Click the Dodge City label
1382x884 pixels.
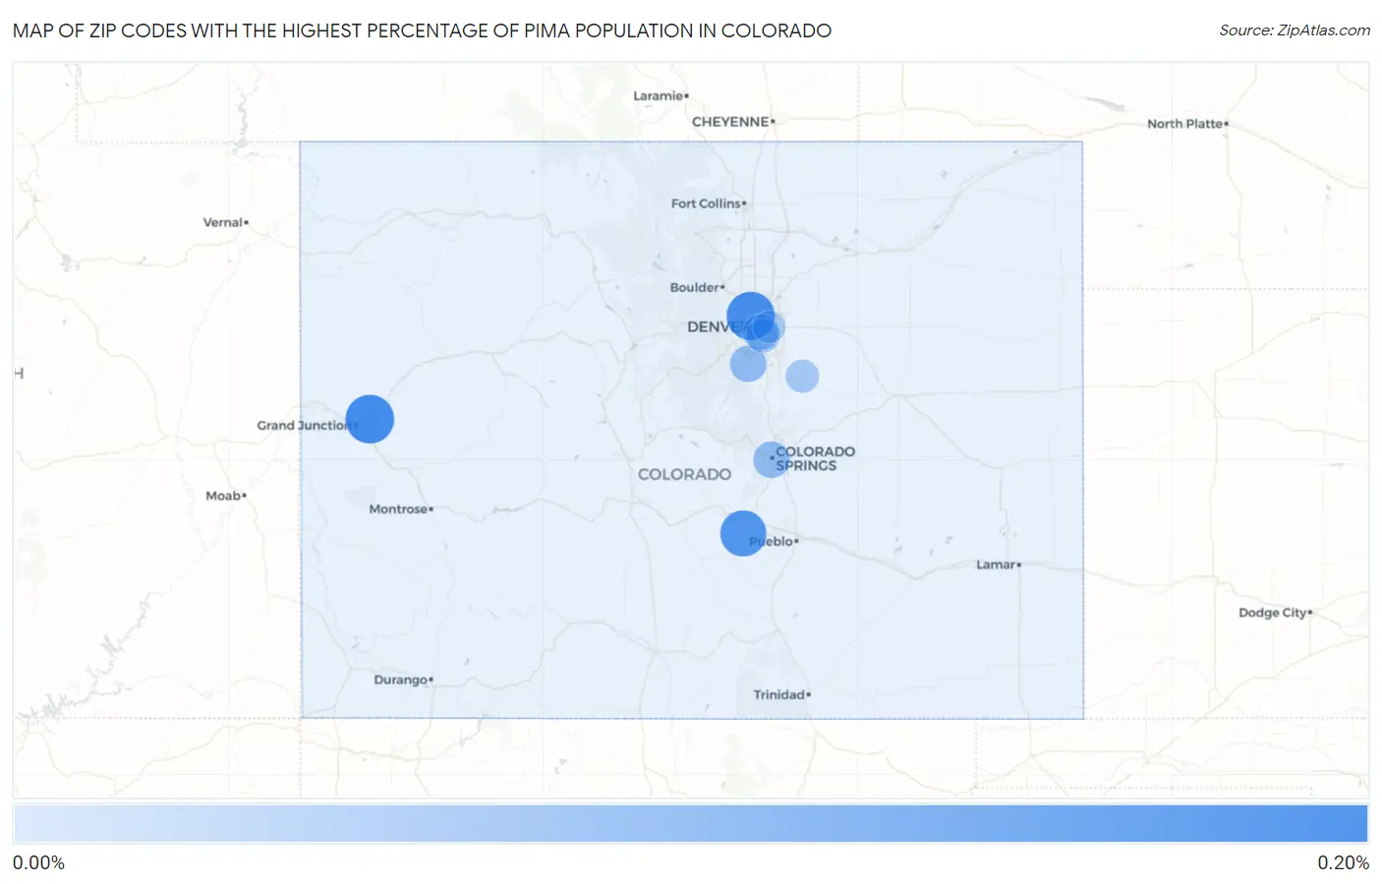pyautogui.click(x=1273, y=613)
